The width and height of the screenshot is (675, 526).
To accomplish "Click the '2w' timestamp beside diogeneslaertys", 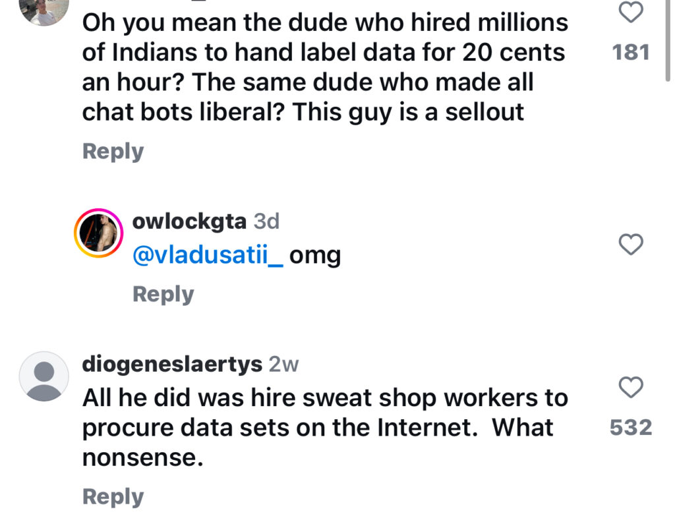I will tap(283, 365).
